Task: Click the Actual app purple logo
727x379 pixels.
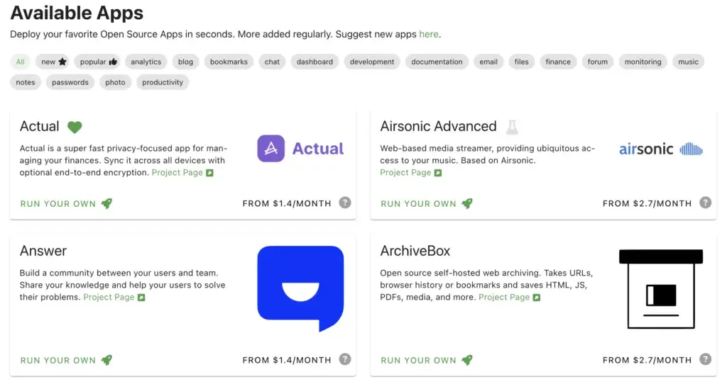Action: point(270,149)
